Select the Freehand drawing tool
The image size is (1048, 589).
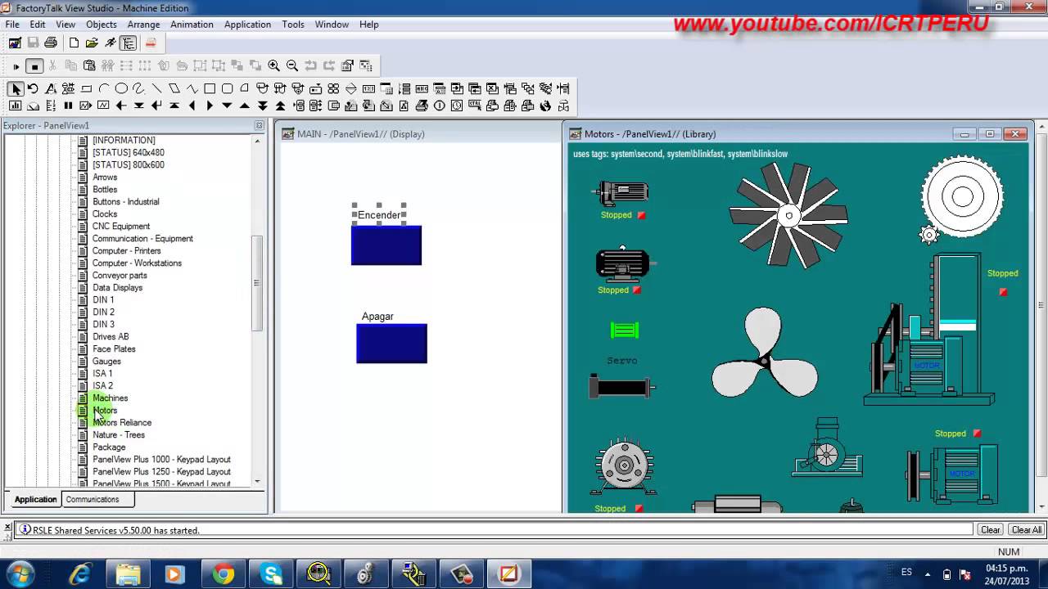pos(138,88)
